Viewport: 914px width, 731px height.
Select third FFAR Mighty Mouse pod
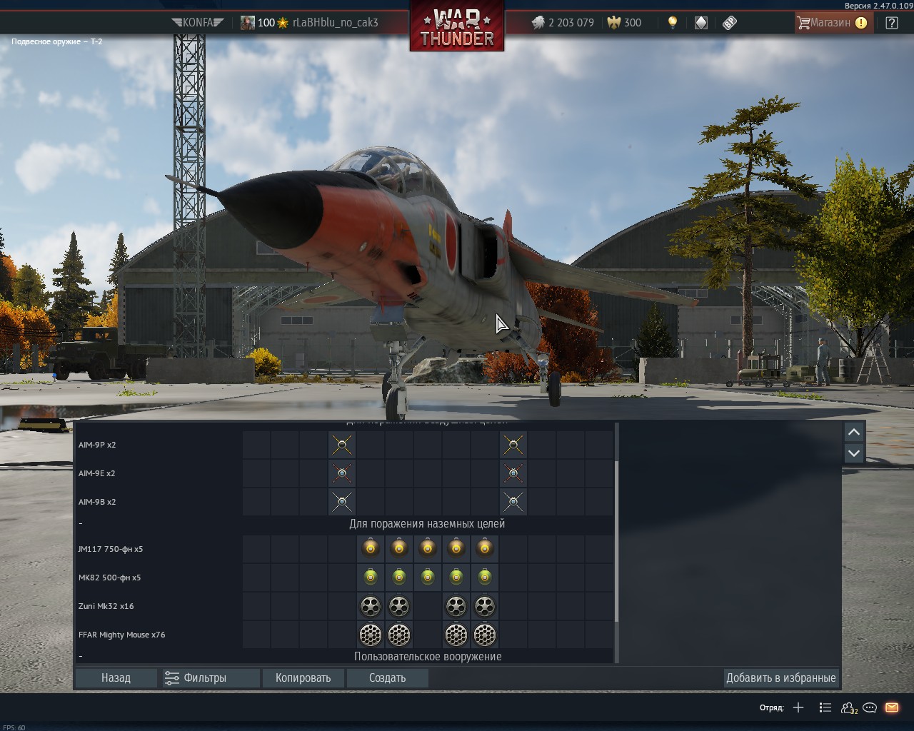point(456,635)
